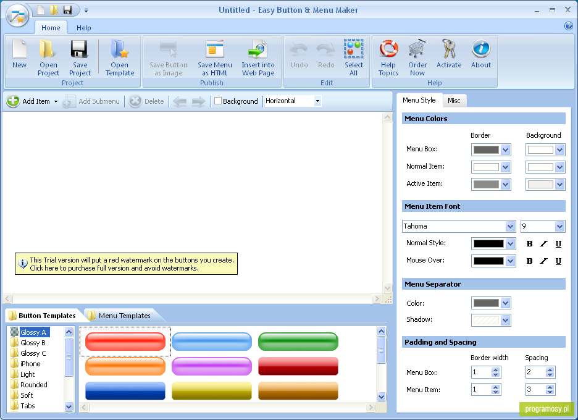Click Mouse Over font color swatch
The height and width of the screenshot is (420, 578).
[x=488, y=261]
